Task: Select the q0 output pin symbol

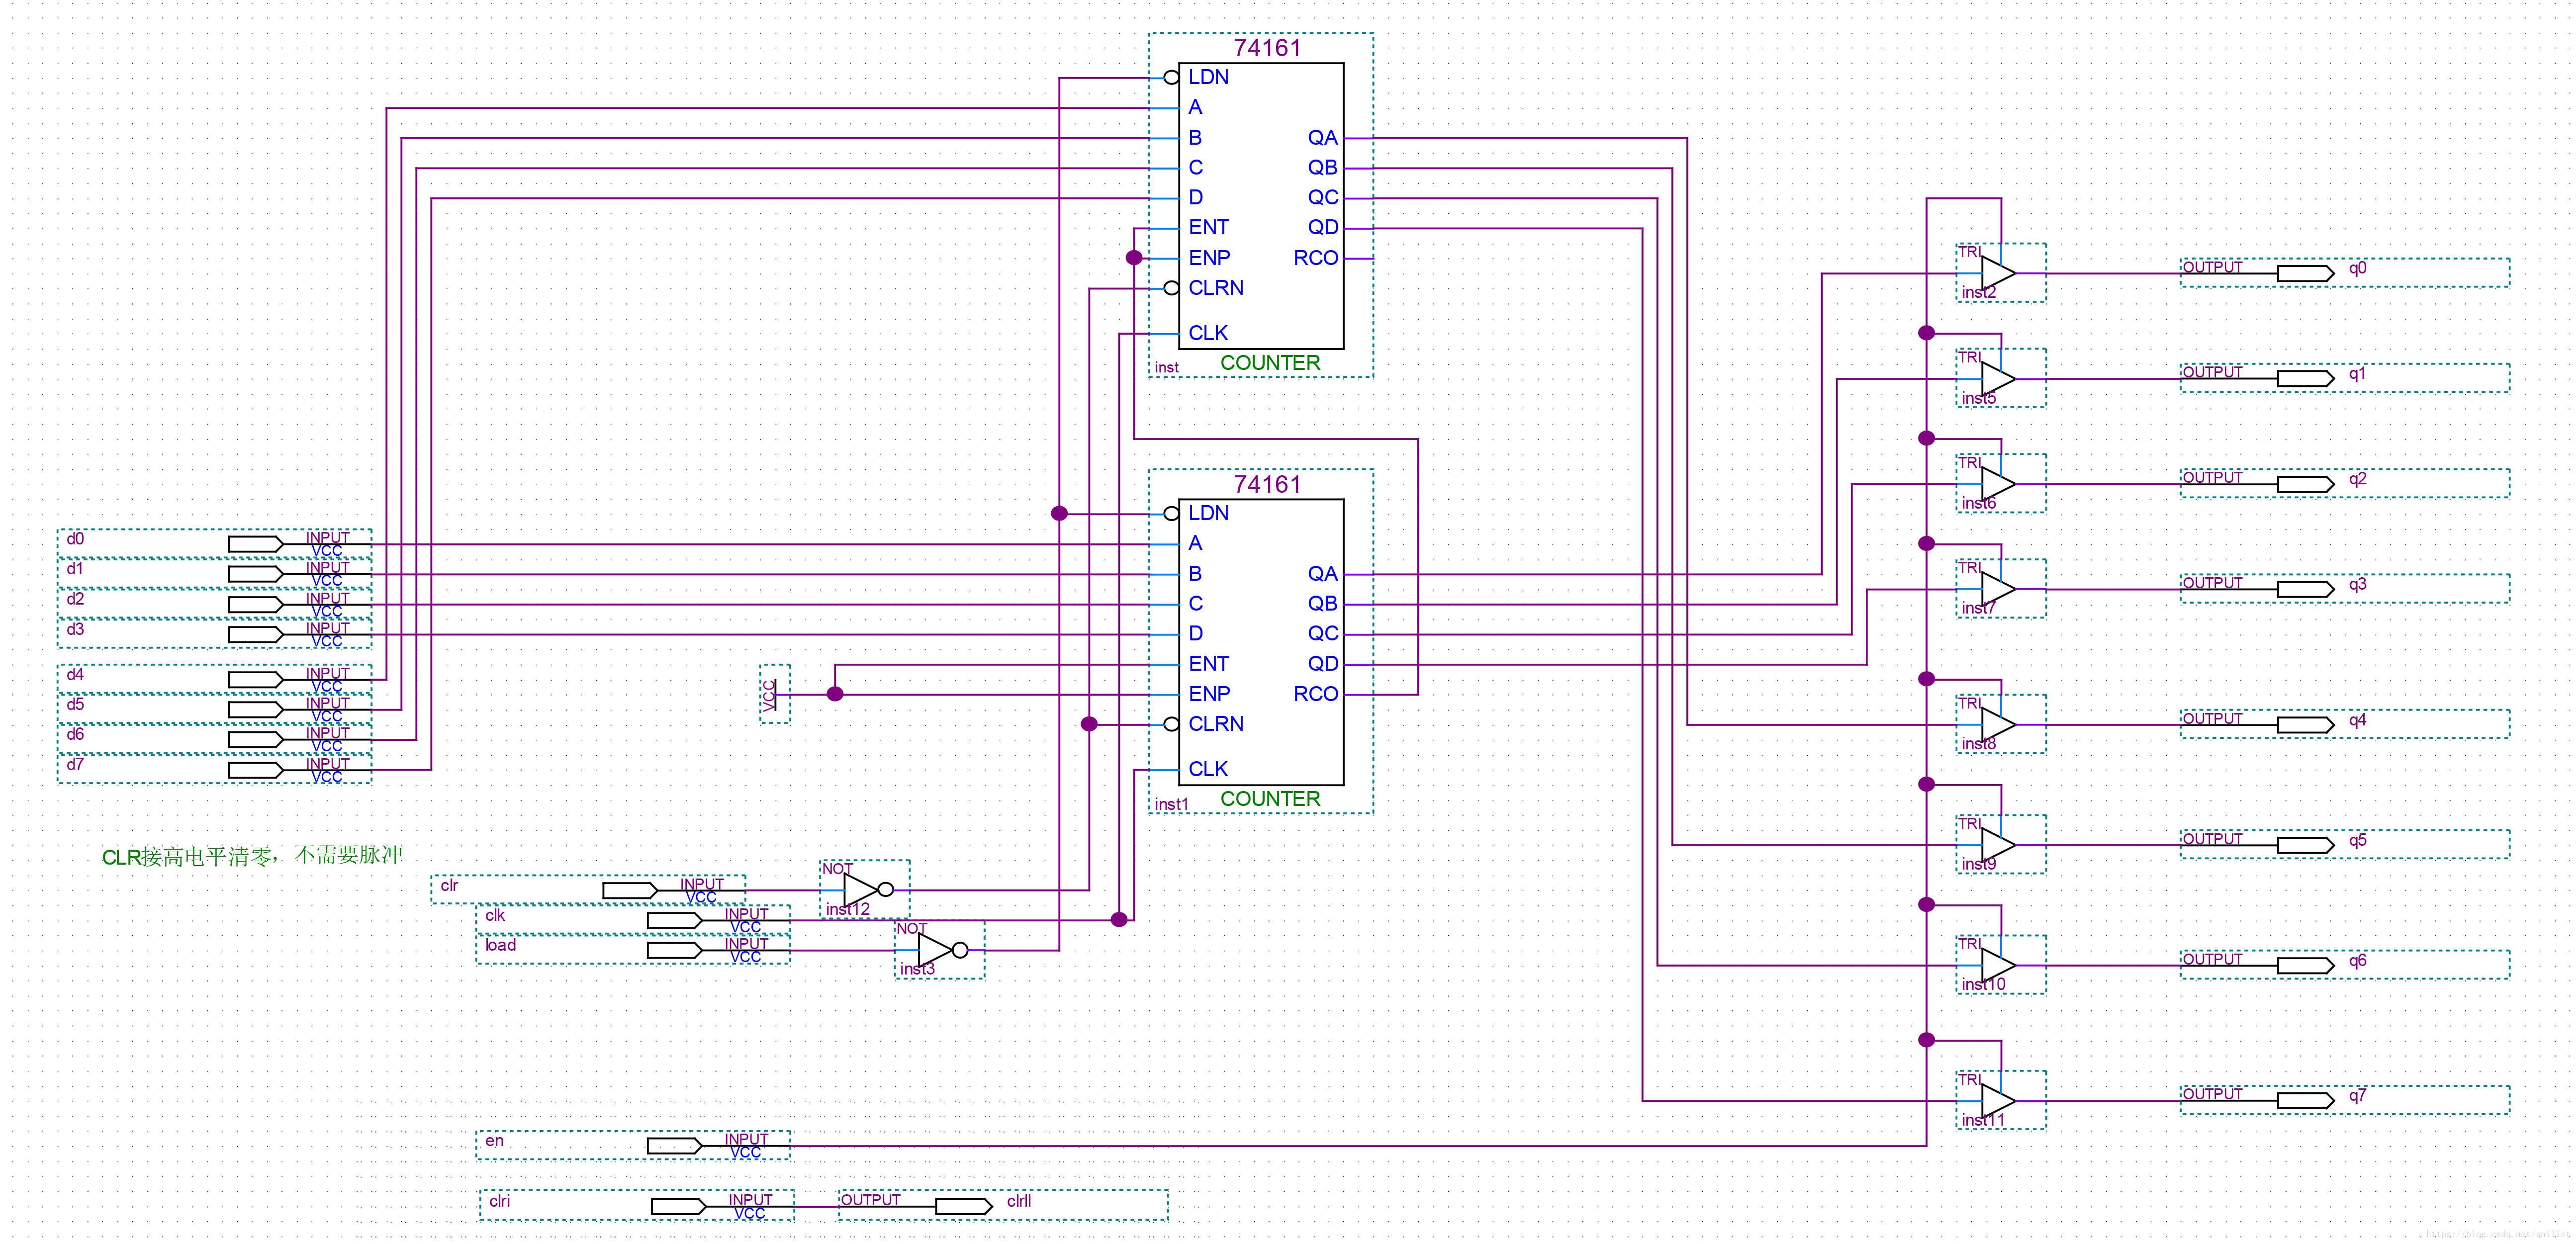Action: [x=2345, y=273]
